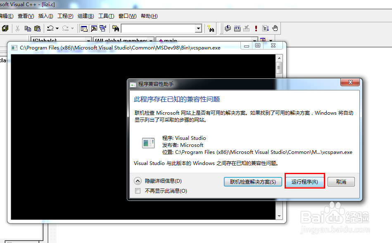Close the 程序兼容性助手 dialog
Viewport: 392px width, 243px height.
coord(350,82)
